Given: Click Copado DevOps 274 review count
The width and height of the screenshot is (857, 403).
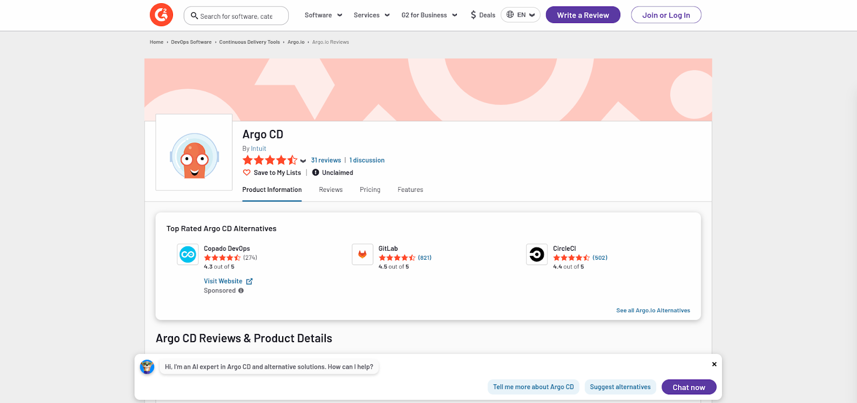Looking at the screenshot, I should [x=250, y=258].
